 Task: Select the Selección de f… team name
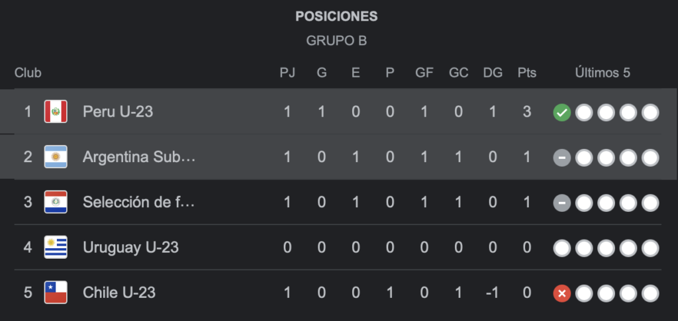tap(138, 202)
